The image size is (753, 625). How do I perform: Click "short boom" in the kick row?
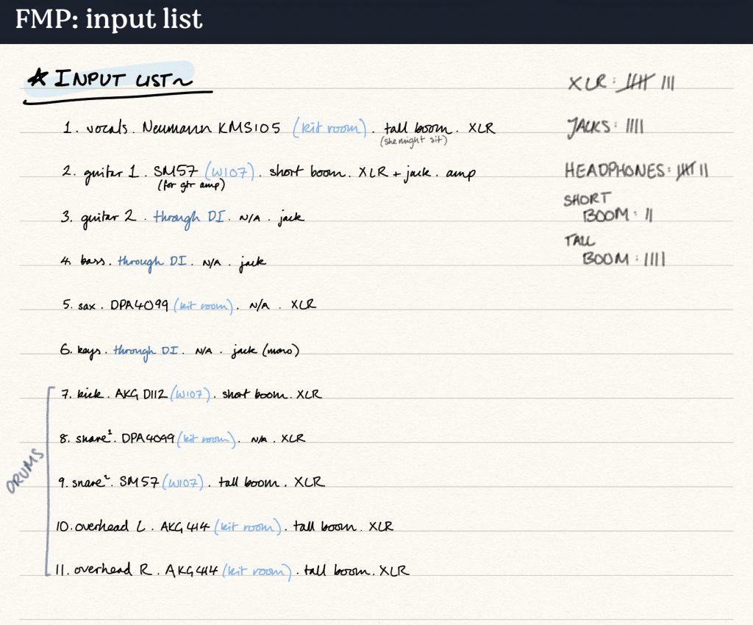pyautogui.click(x=255, y=395)
